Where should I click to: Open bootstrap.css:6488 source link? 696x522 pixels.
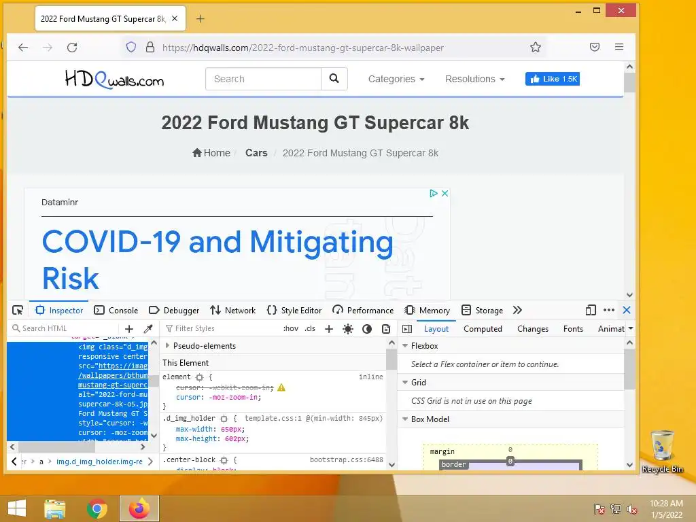click(x=346, y=460)
